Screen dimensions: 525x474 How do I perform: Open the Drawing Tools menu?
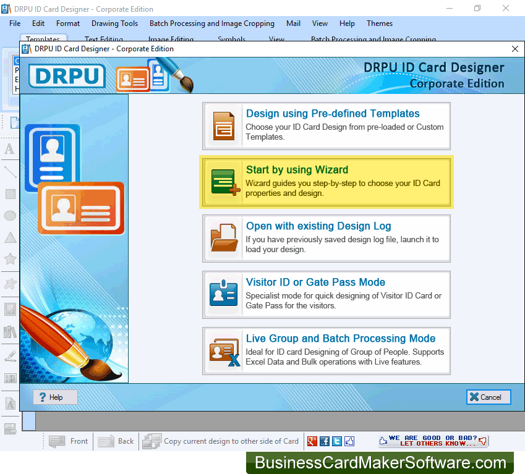(114, 23)
